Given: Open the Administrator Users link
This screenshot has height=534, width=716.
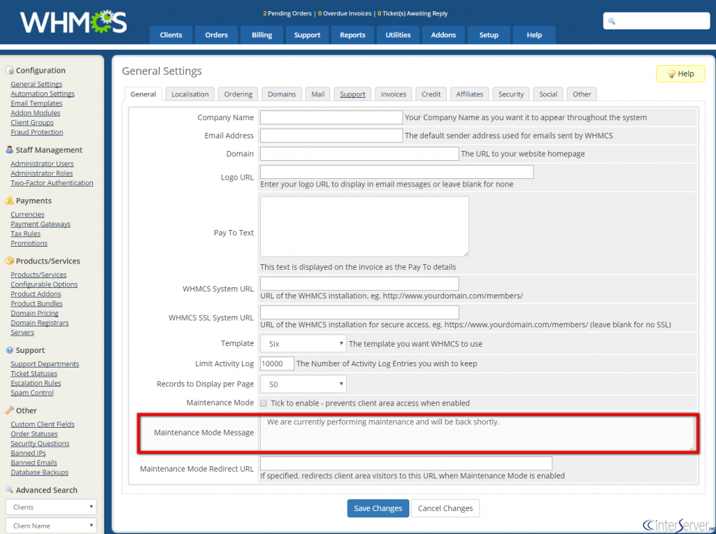Looking at the screenshot, I should tap(42, 164).
